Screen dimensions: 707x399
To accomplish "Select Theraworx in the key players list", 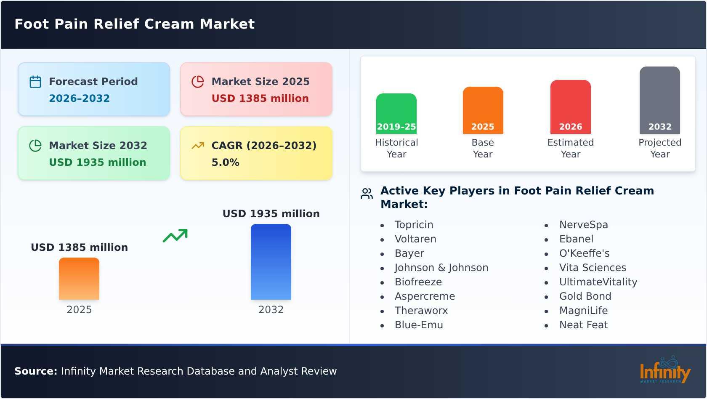I will coord(421,311).
